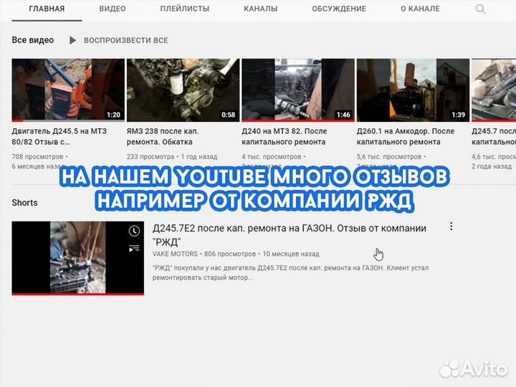Click the 1:20 duration badge
Image resolution: width=516 pixels, height=387 pixels.
click(113, 115)
